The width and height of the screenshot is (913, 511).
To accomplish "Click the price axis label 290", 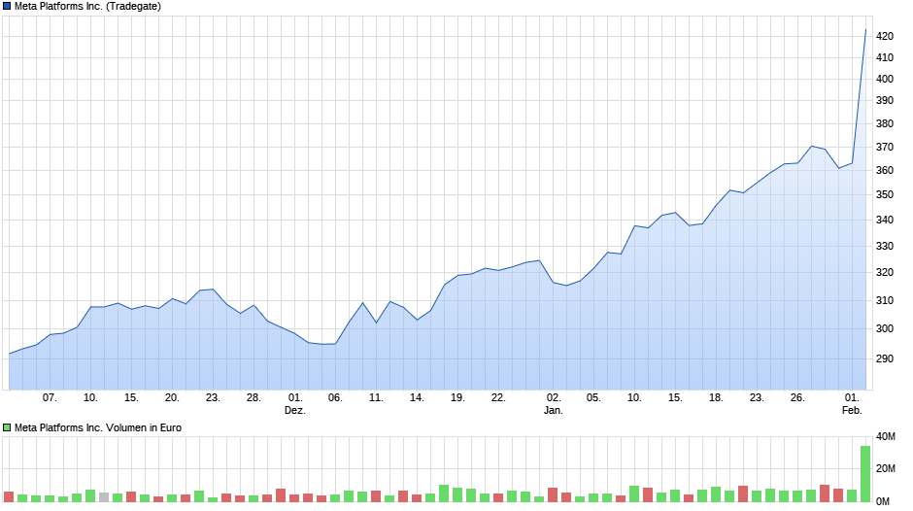I will [x=885, y=358].
